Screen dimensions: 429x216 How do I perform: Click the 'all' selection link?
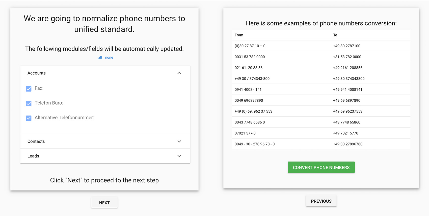coord(100,58)
